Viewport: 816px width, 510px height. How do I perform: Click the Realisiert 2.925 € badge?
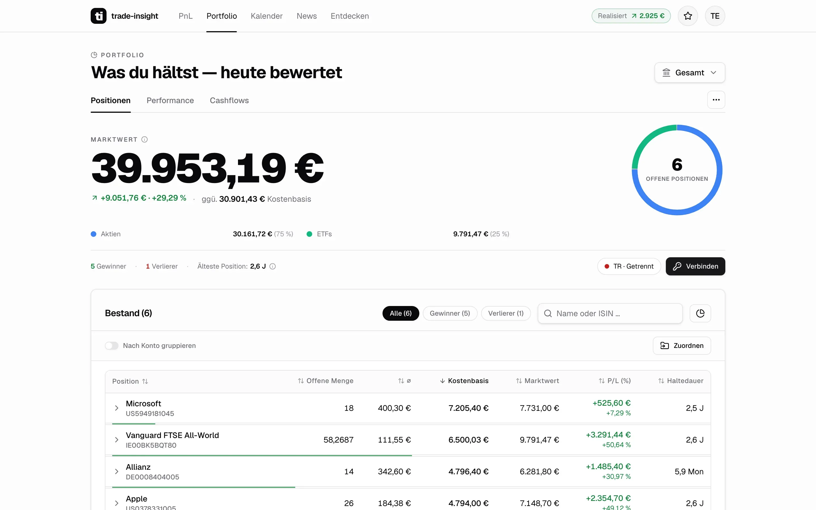tap(631, 16)
